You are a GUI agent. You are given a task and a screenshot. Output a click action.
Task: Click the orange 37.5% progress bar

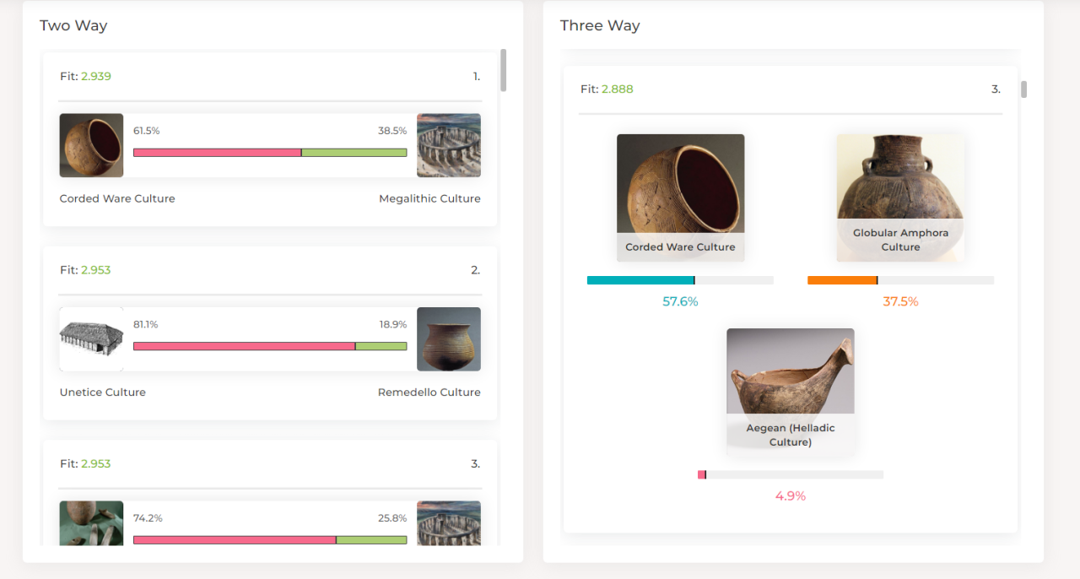click(900, 280)
